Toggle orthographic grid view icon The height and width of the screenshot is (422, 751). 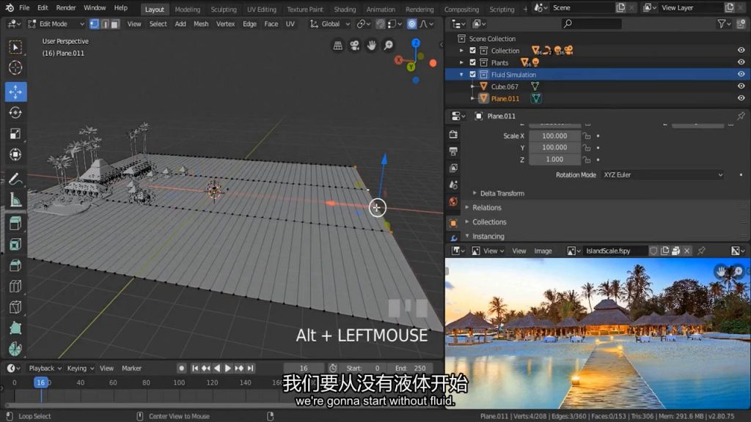[x=337, y=45]
